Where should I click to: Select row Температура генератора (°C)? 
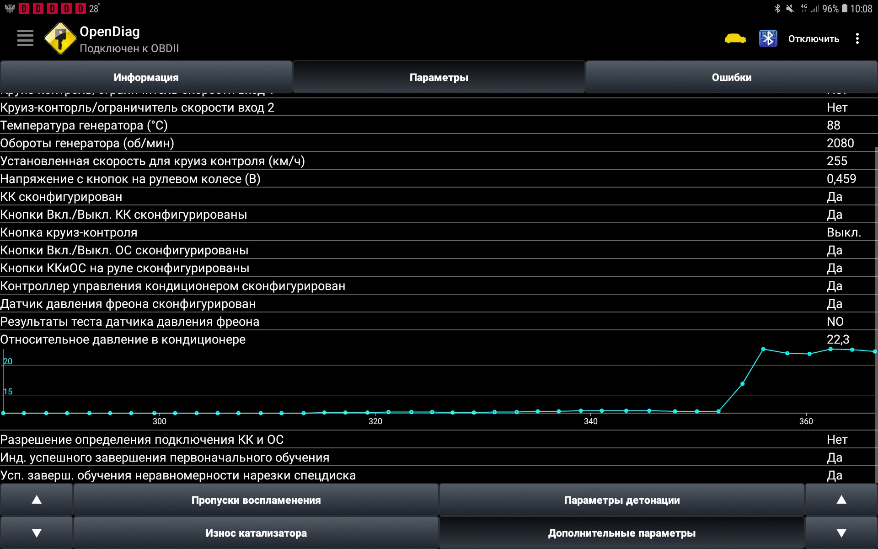coord(439,125)
